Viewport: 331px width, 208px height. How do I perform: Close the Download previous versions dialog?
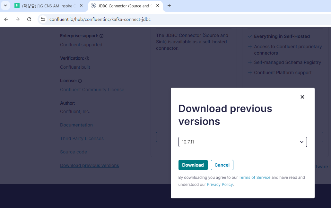pos(302,97)
